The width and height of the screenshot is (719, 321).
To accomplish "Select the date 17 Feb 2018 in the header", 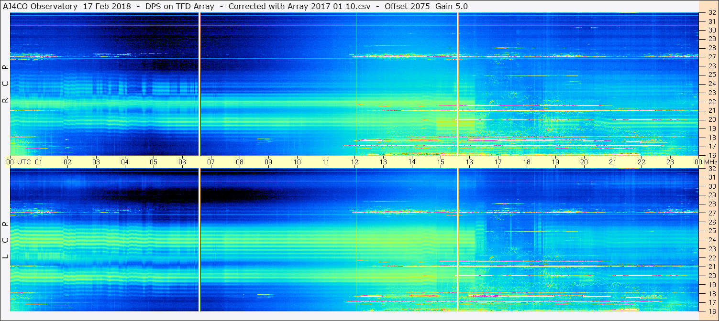I will tap(107, 6).
